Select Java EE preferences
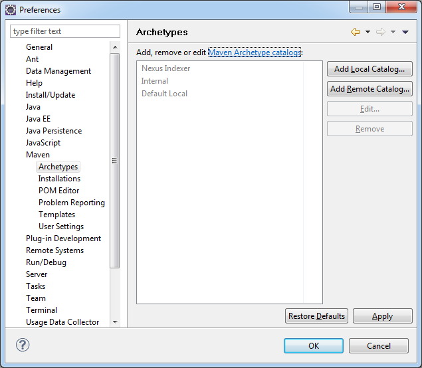 click(x=38, y=119)
